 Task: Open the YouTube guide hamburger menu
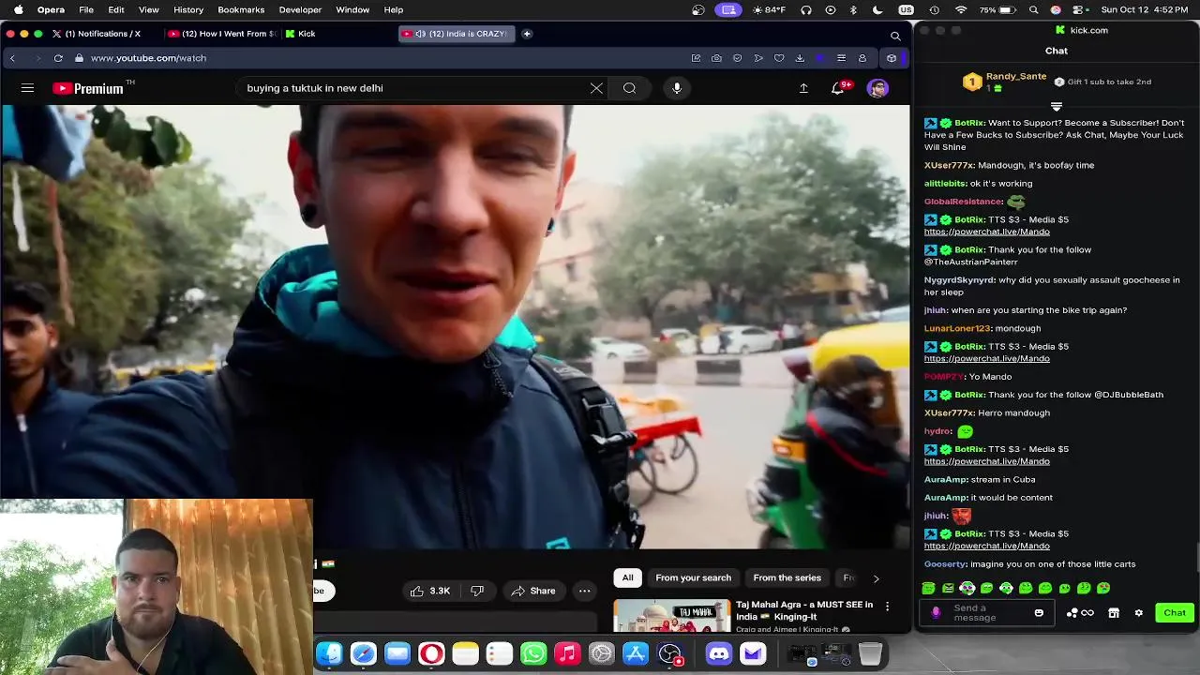pos(27,88)
